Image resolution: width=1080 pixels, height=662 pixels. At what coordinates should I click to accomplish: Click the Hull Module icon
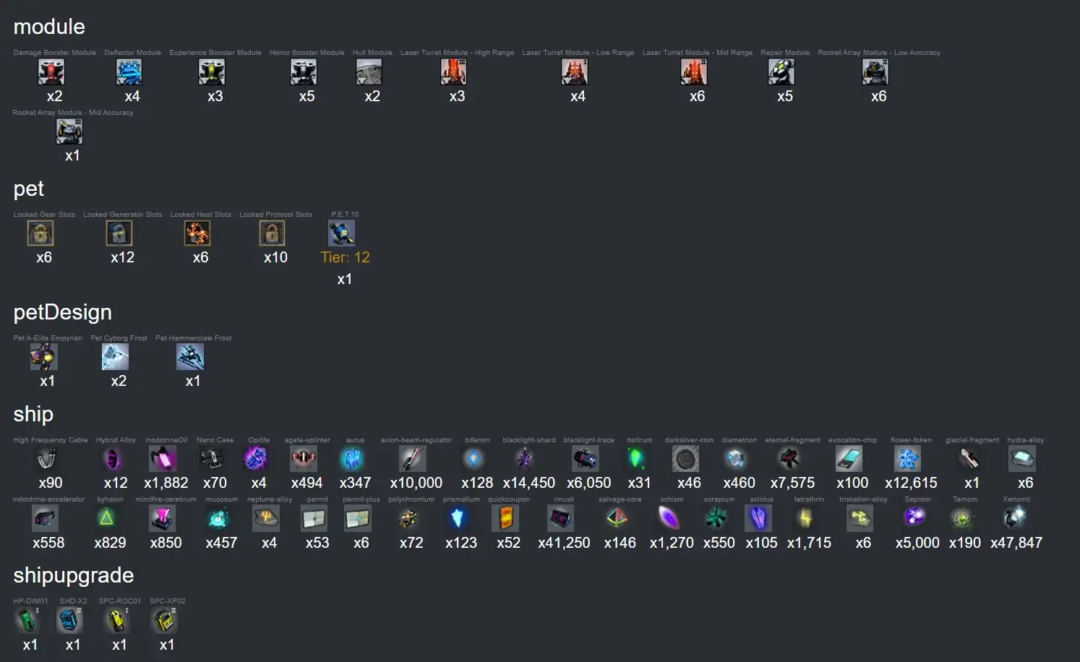[369, 72]
